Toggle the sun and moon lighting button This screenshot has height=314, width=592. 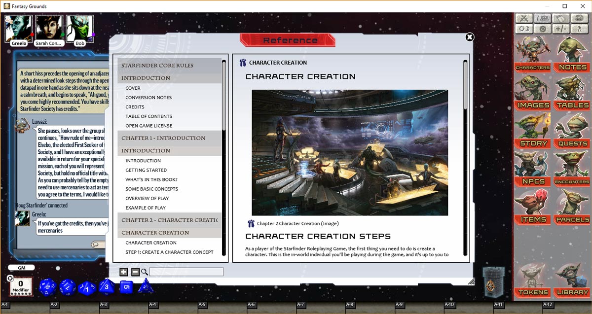click(x=524, y=29)
